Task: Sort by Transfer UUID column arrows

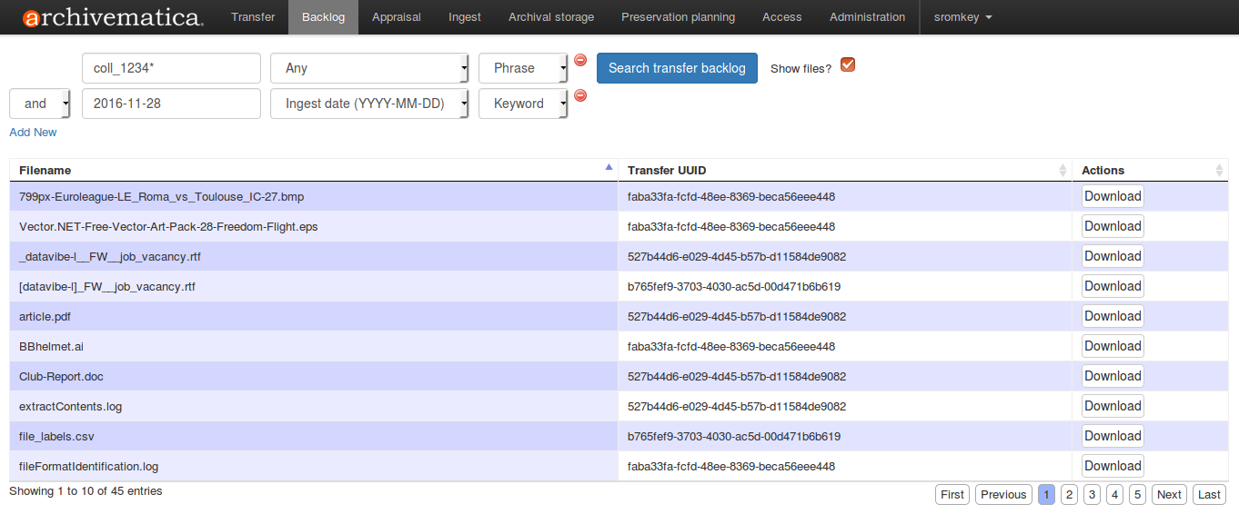Action: coord(1063,170)
